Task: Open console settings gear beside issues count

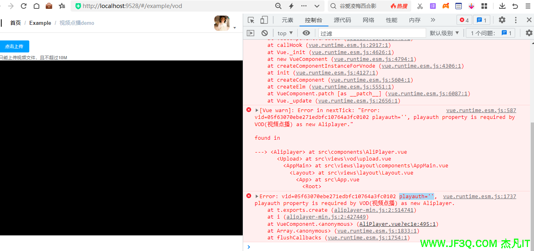Action: (529, 33)
